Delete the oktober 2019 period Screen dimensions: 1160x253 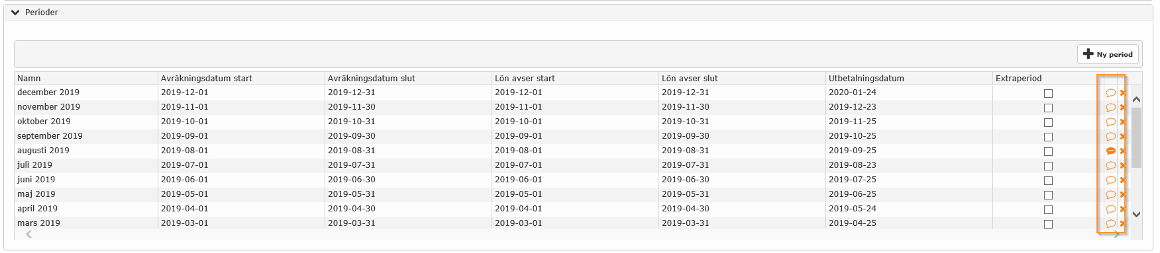(x=1123, y=122)
